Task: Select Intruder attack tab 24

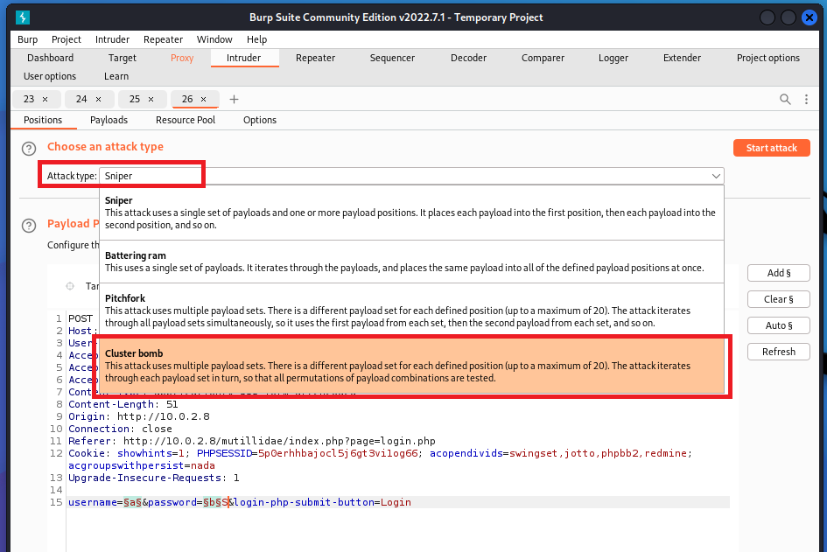Action: (x=81, y=99)
